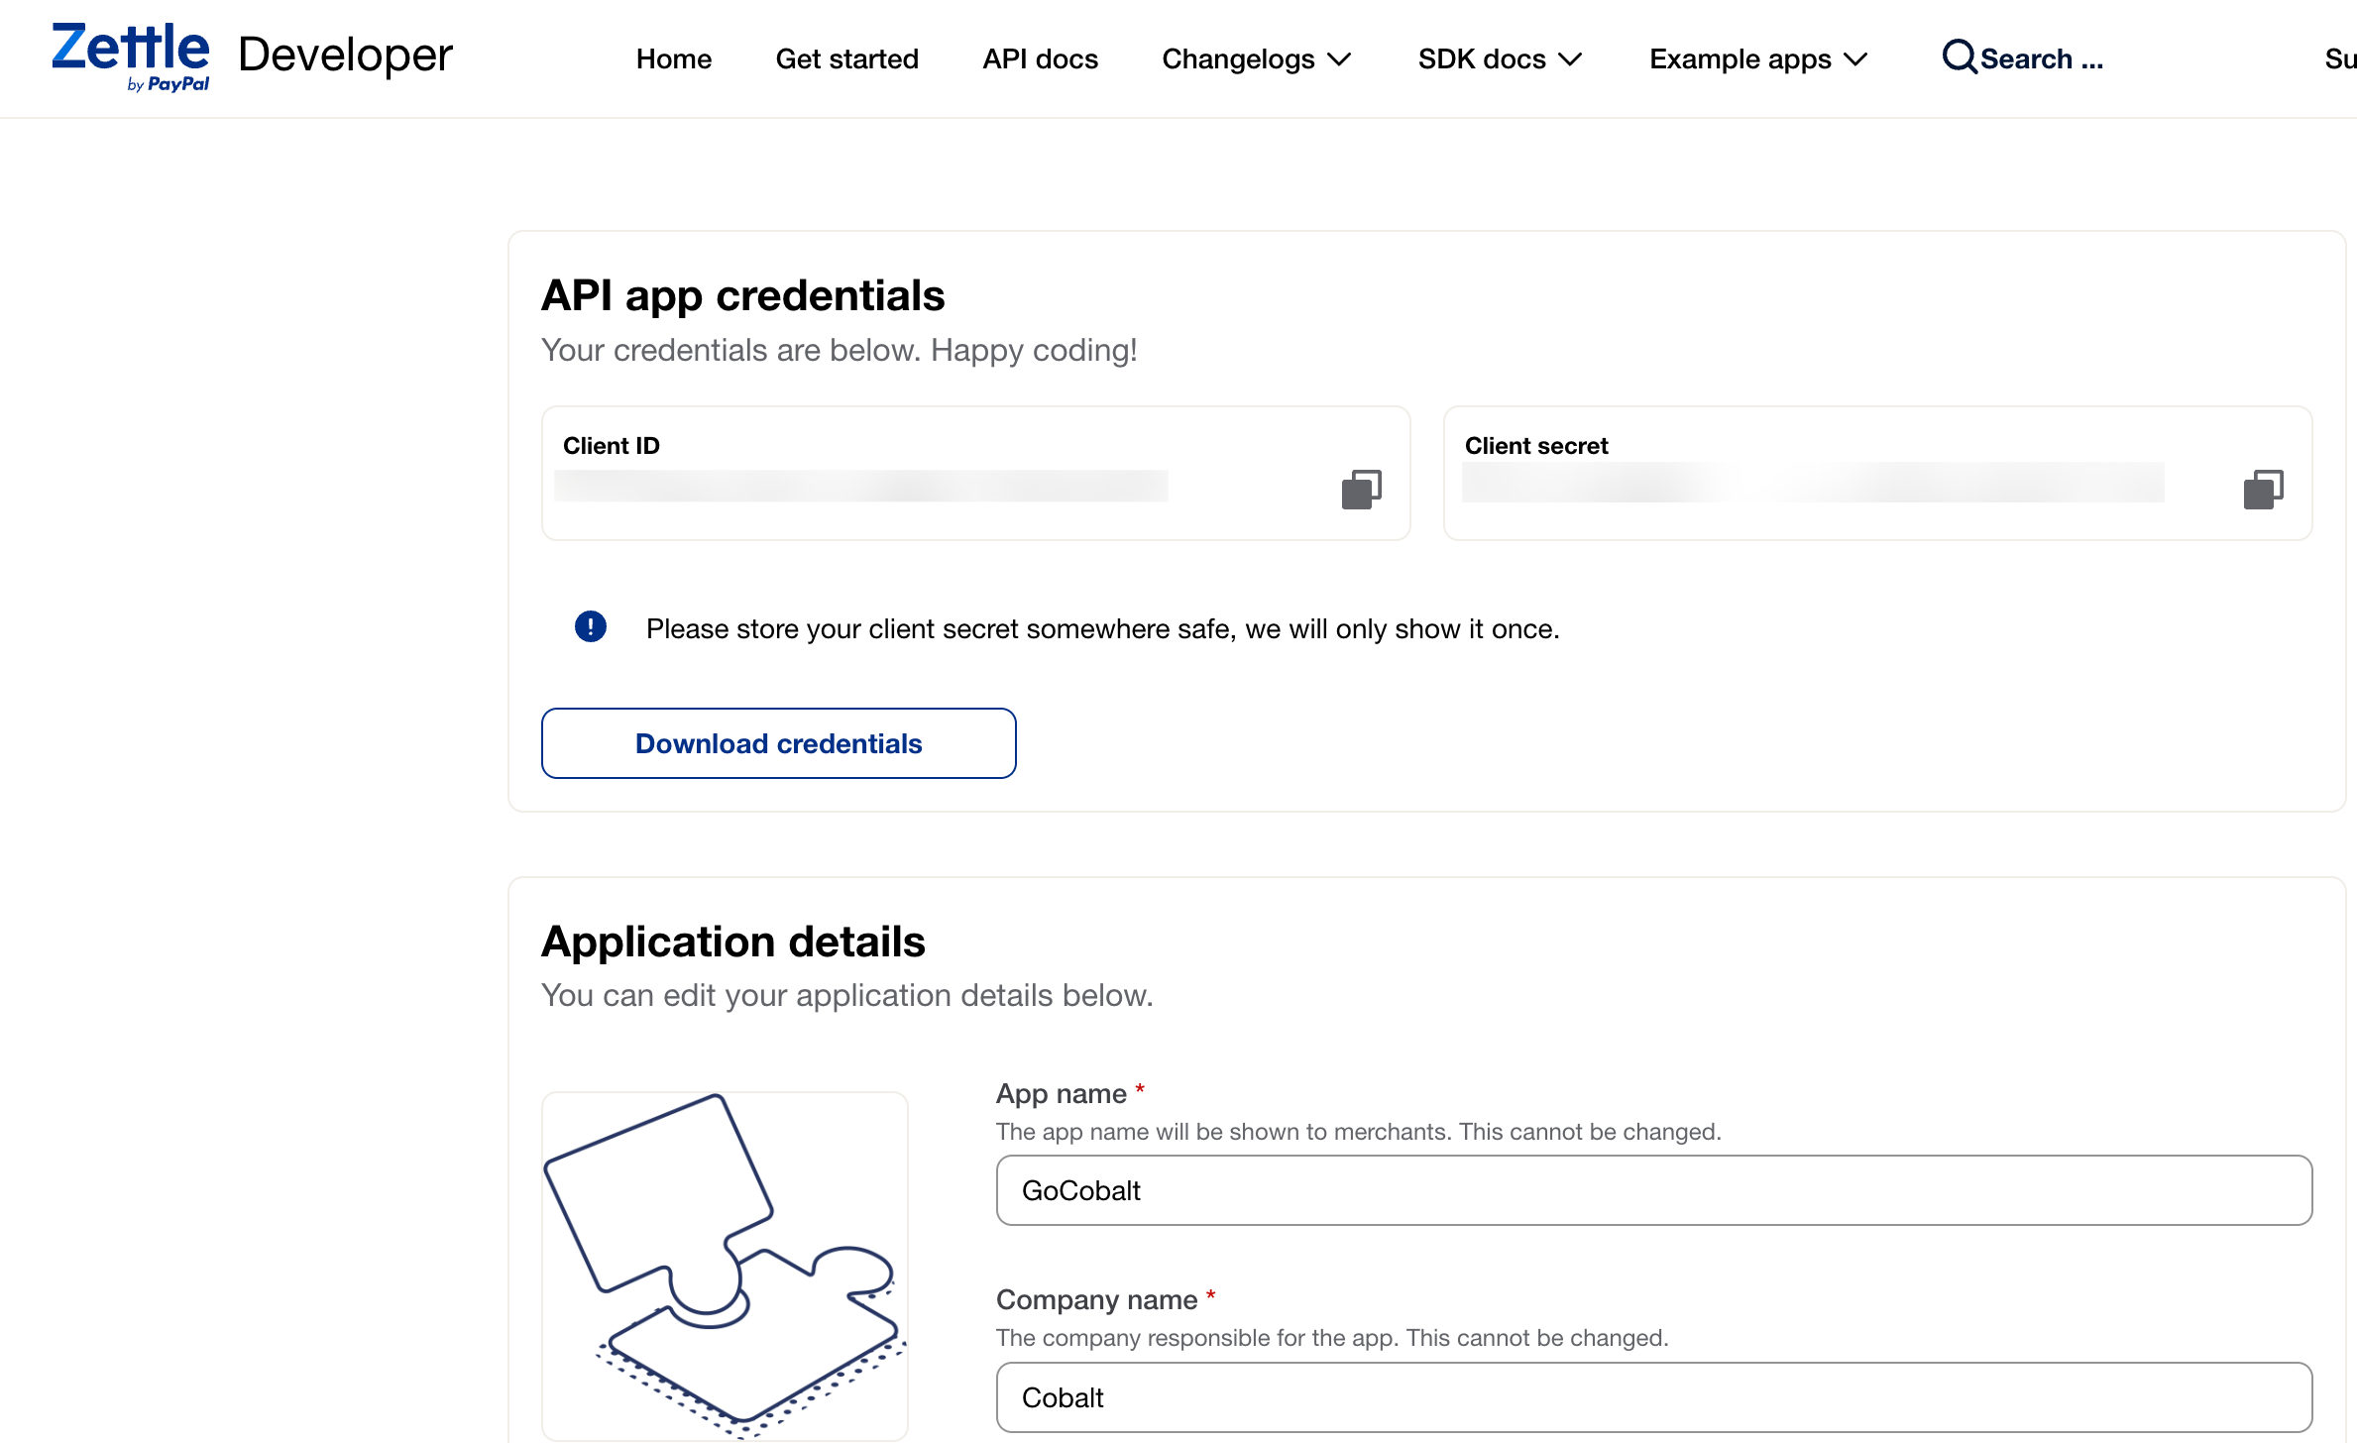
Task: Focus the Company name input field
Action: [1653, 1397]
